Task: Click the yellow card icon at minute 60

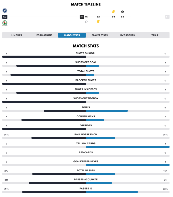Action: pos(113,12)
